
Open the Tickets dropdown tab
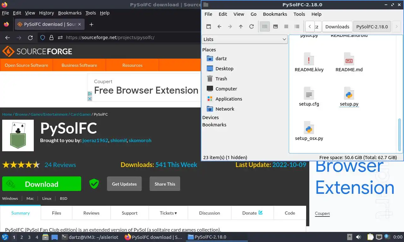point(168,213)
